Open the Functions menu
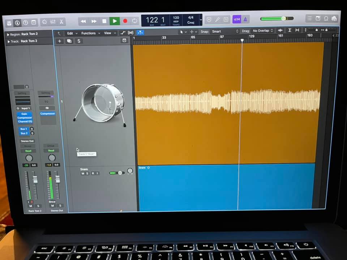Image resolution: width=347 pixels, height=260 pixels. coord(90,33)
